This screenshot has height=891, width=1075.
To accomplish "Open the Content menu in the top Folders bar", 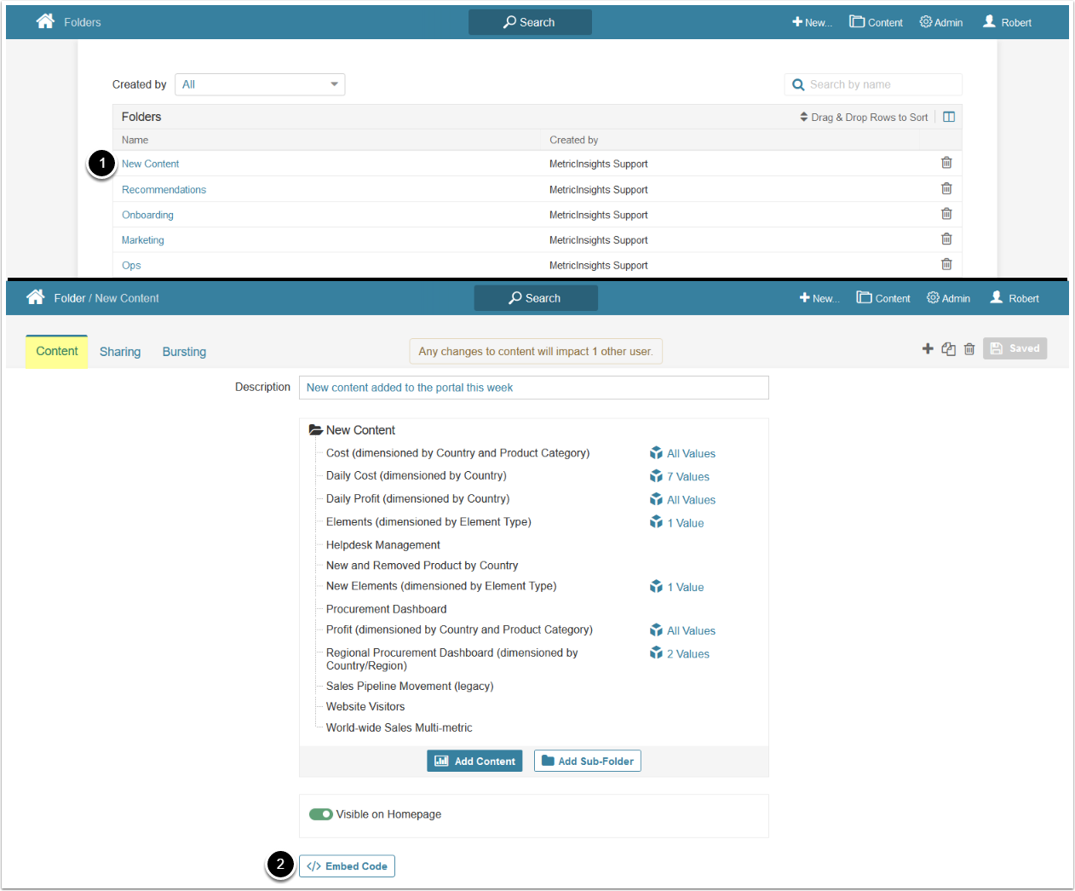I will pyautogui.click(x=876, y=22).
